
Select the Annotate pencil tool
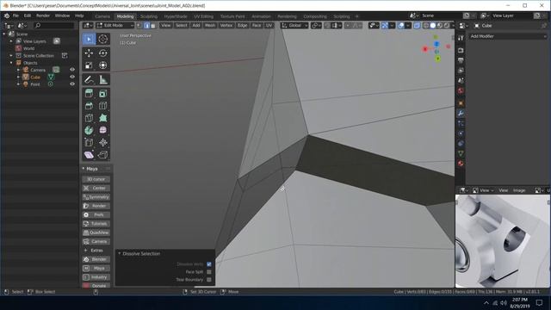pyautogui.click(x=89, y=79)
